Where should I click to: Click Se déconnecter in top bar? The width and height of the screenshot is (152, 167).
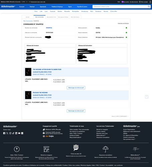click(x=134, y=2)
